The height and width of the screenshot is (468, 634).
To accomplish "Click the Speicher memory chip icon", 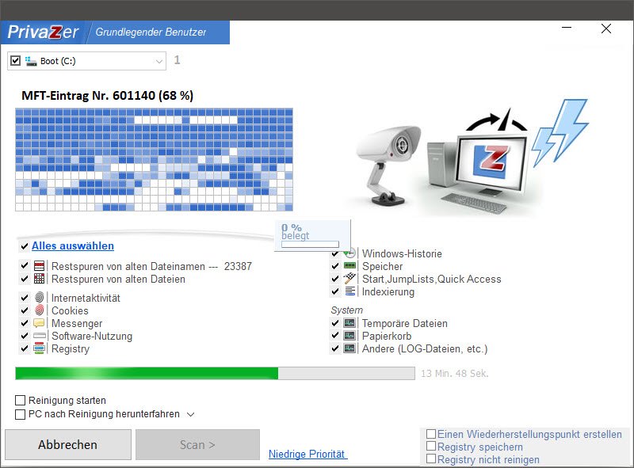I will click(349, 265).
